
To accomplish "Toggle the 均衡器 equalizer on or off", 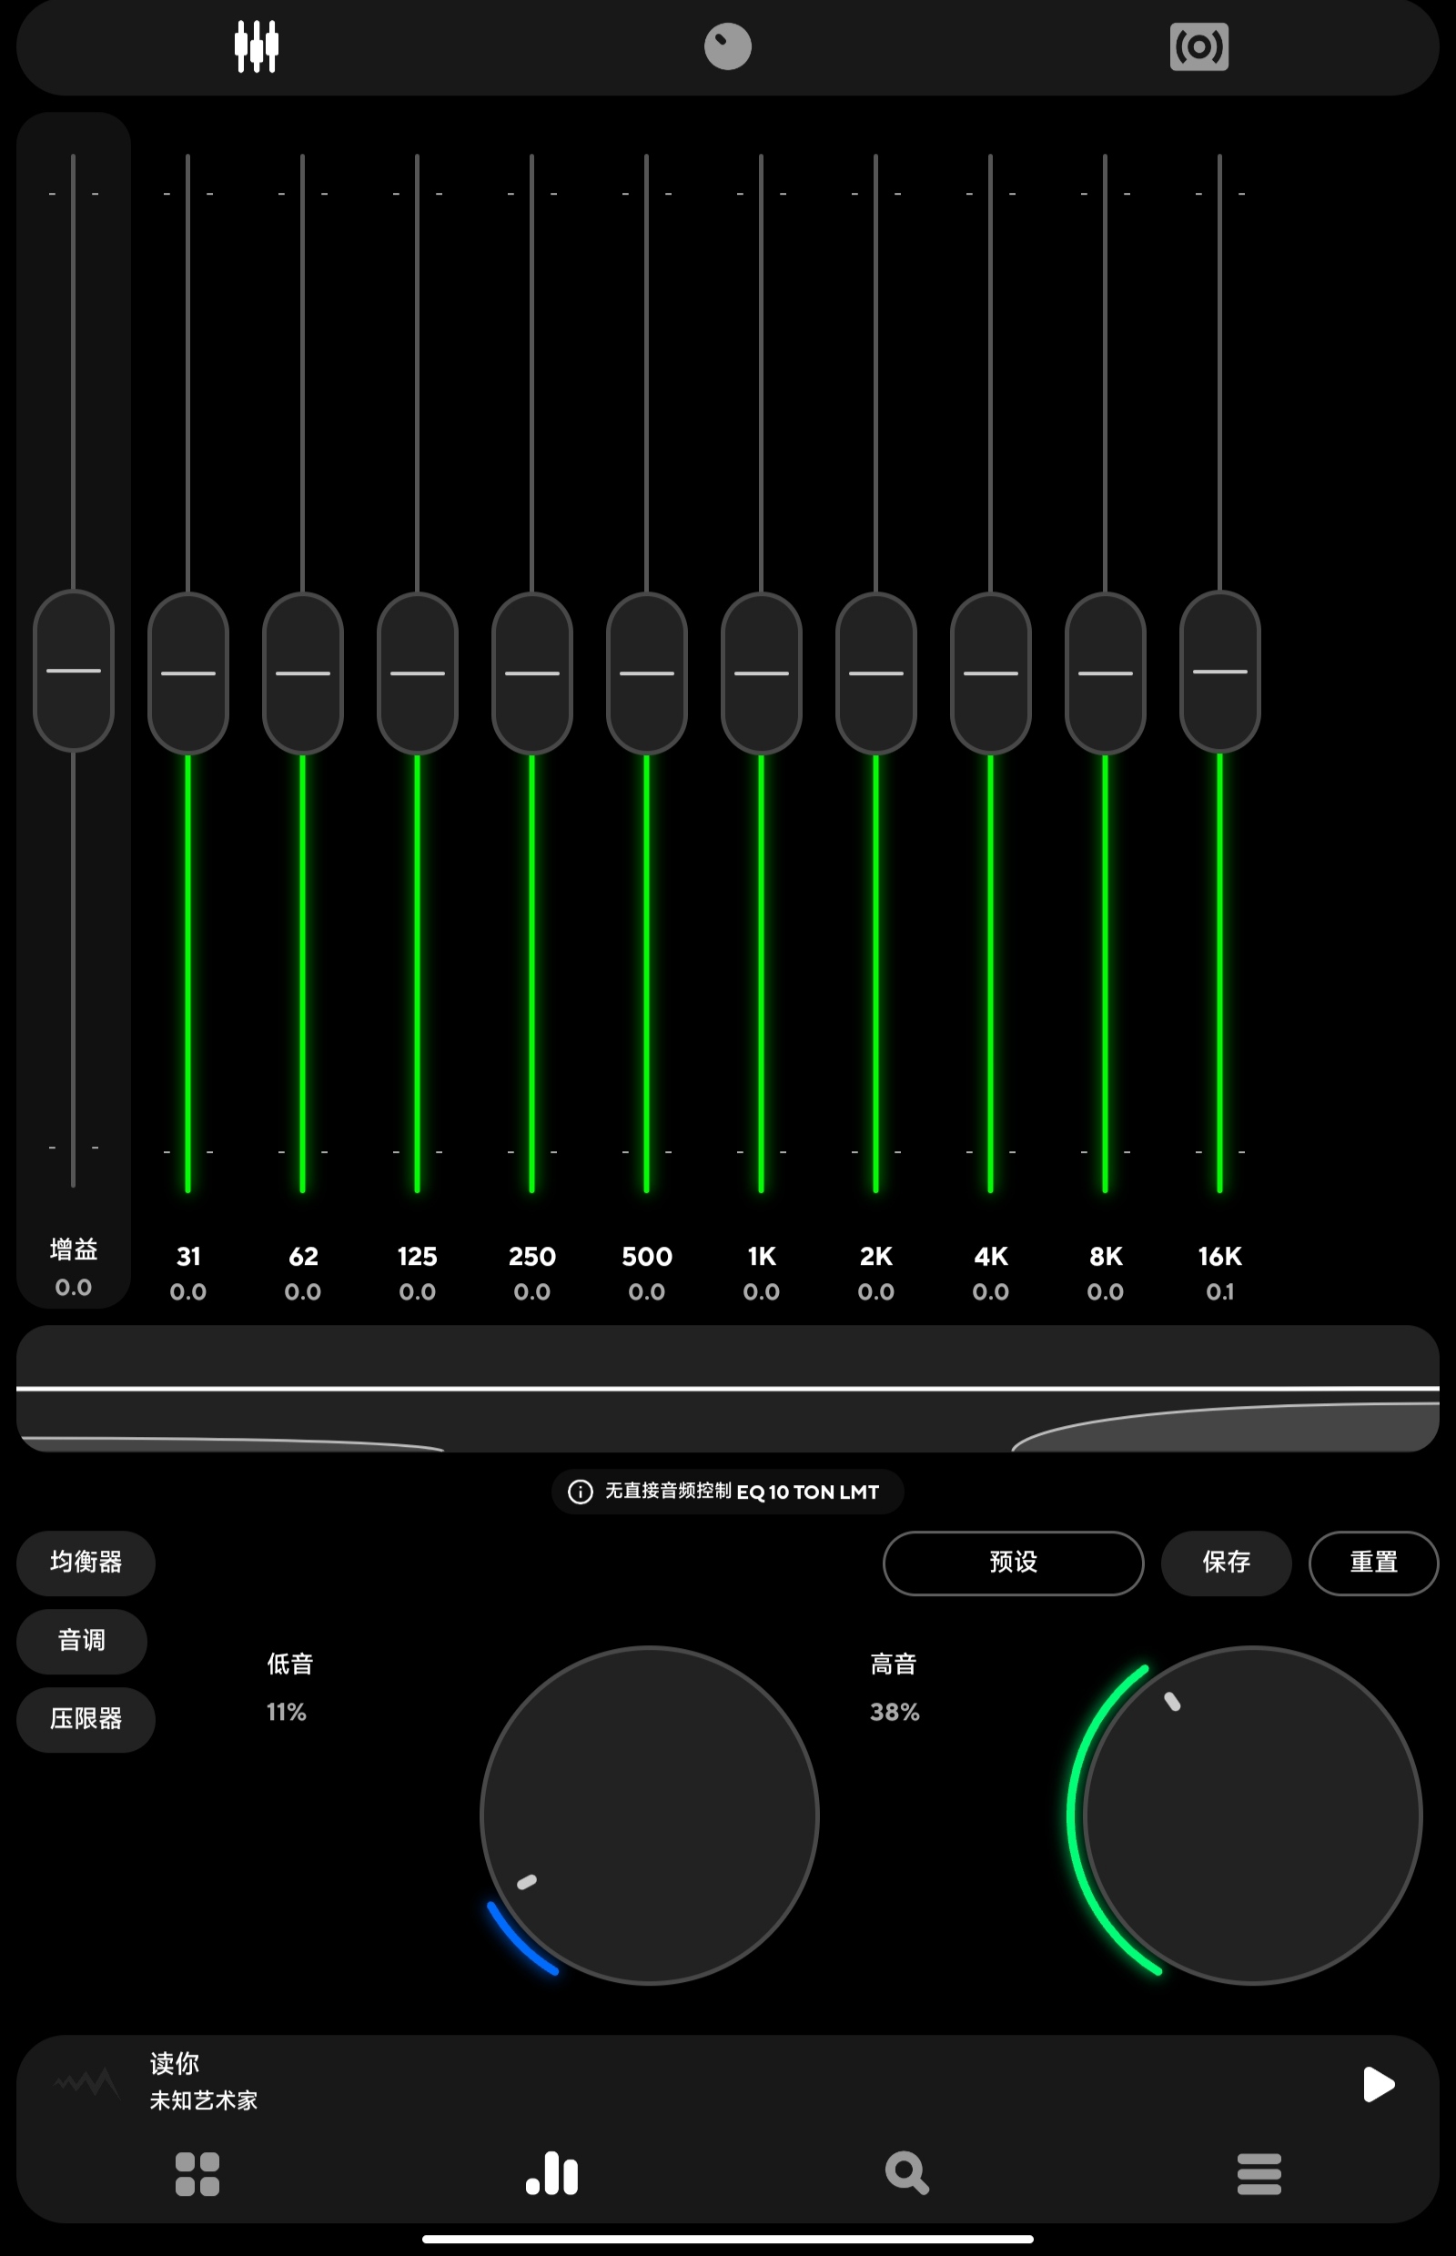I will [86, 1562].
